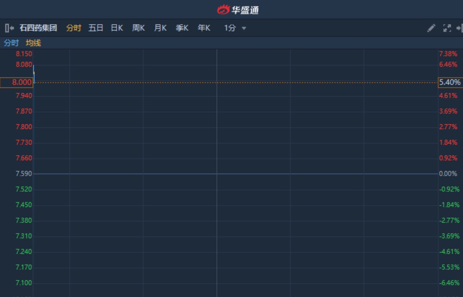This screenshot has height=297, width=463.
Task: Click the 7.38% percent axis label
Action: coord(448,54)
